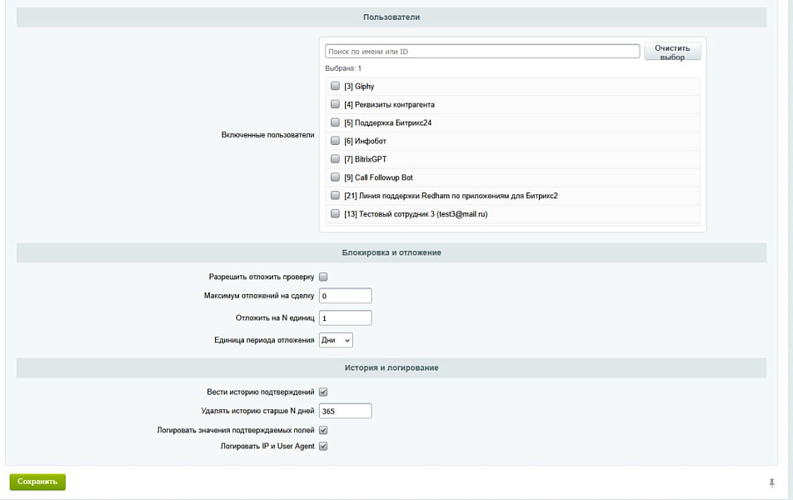This screenshot has height=500, width=793.
Task: Uncheck Логировать значения подтверждаемых полей
Action: tap(323, 430)
